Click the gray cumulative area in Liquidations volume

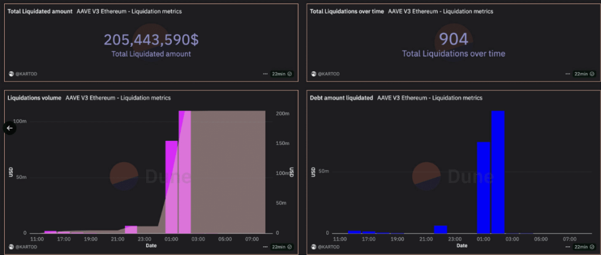[228, 172]
